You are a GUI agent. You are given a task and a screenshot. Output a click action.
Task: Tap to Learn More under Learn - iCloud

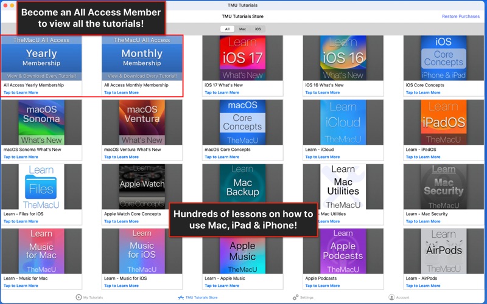click(x=323, y=157)
